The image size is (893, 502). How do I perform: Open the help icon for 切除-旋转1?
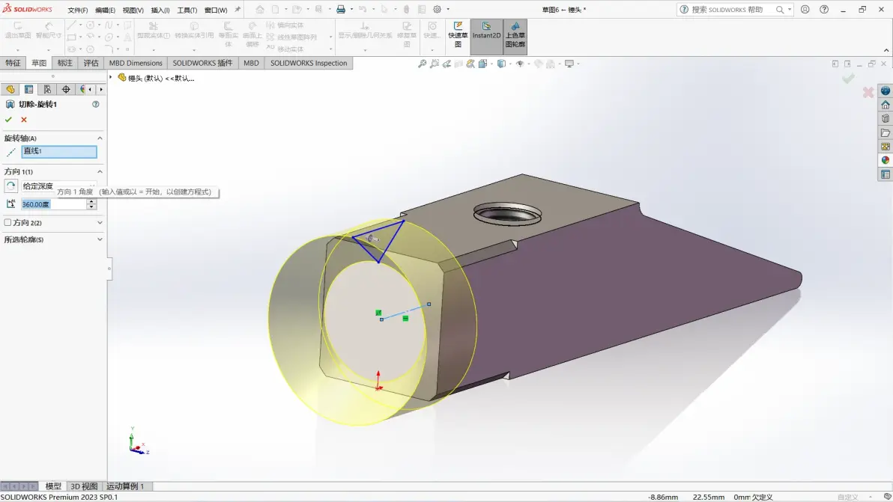coord(96,104)
